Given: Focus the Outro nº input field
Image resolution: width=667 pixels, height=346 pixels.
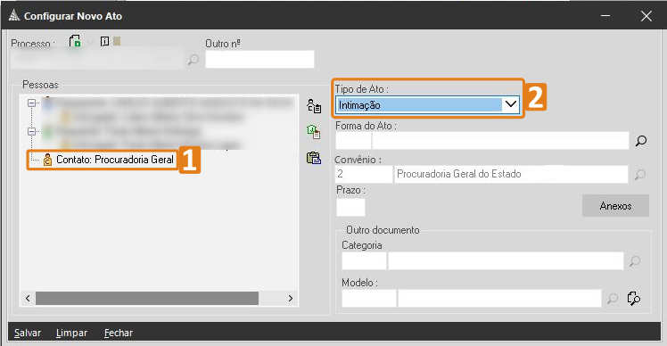Looking at the screenshot, I should click(x=259, y=59).
